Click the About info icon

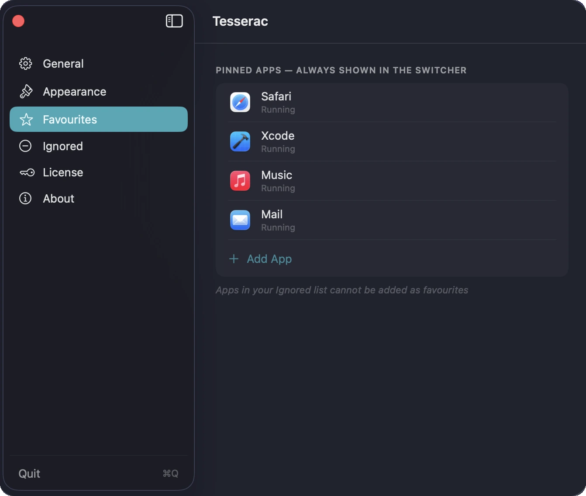coord(25,199)
